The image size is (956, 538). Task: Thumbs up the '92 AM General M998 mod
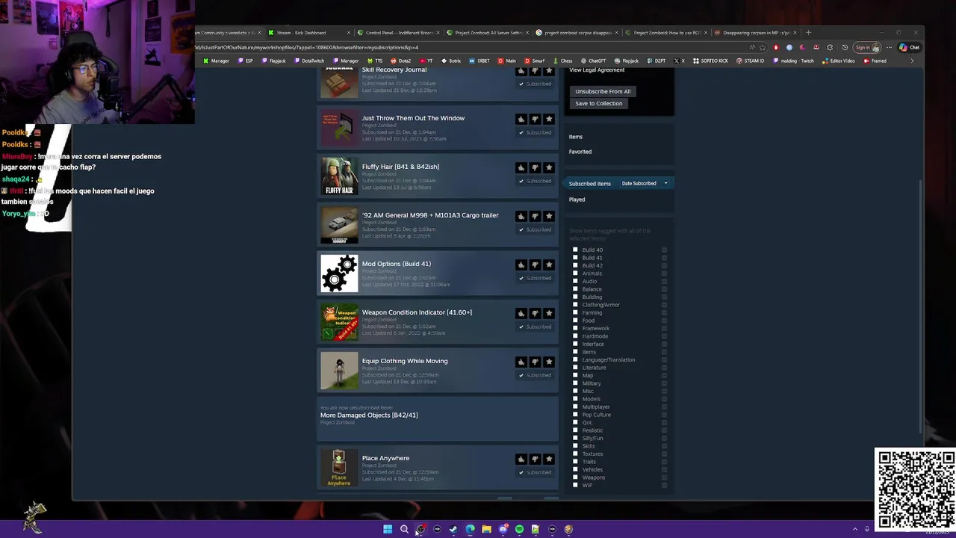[521, 216]
